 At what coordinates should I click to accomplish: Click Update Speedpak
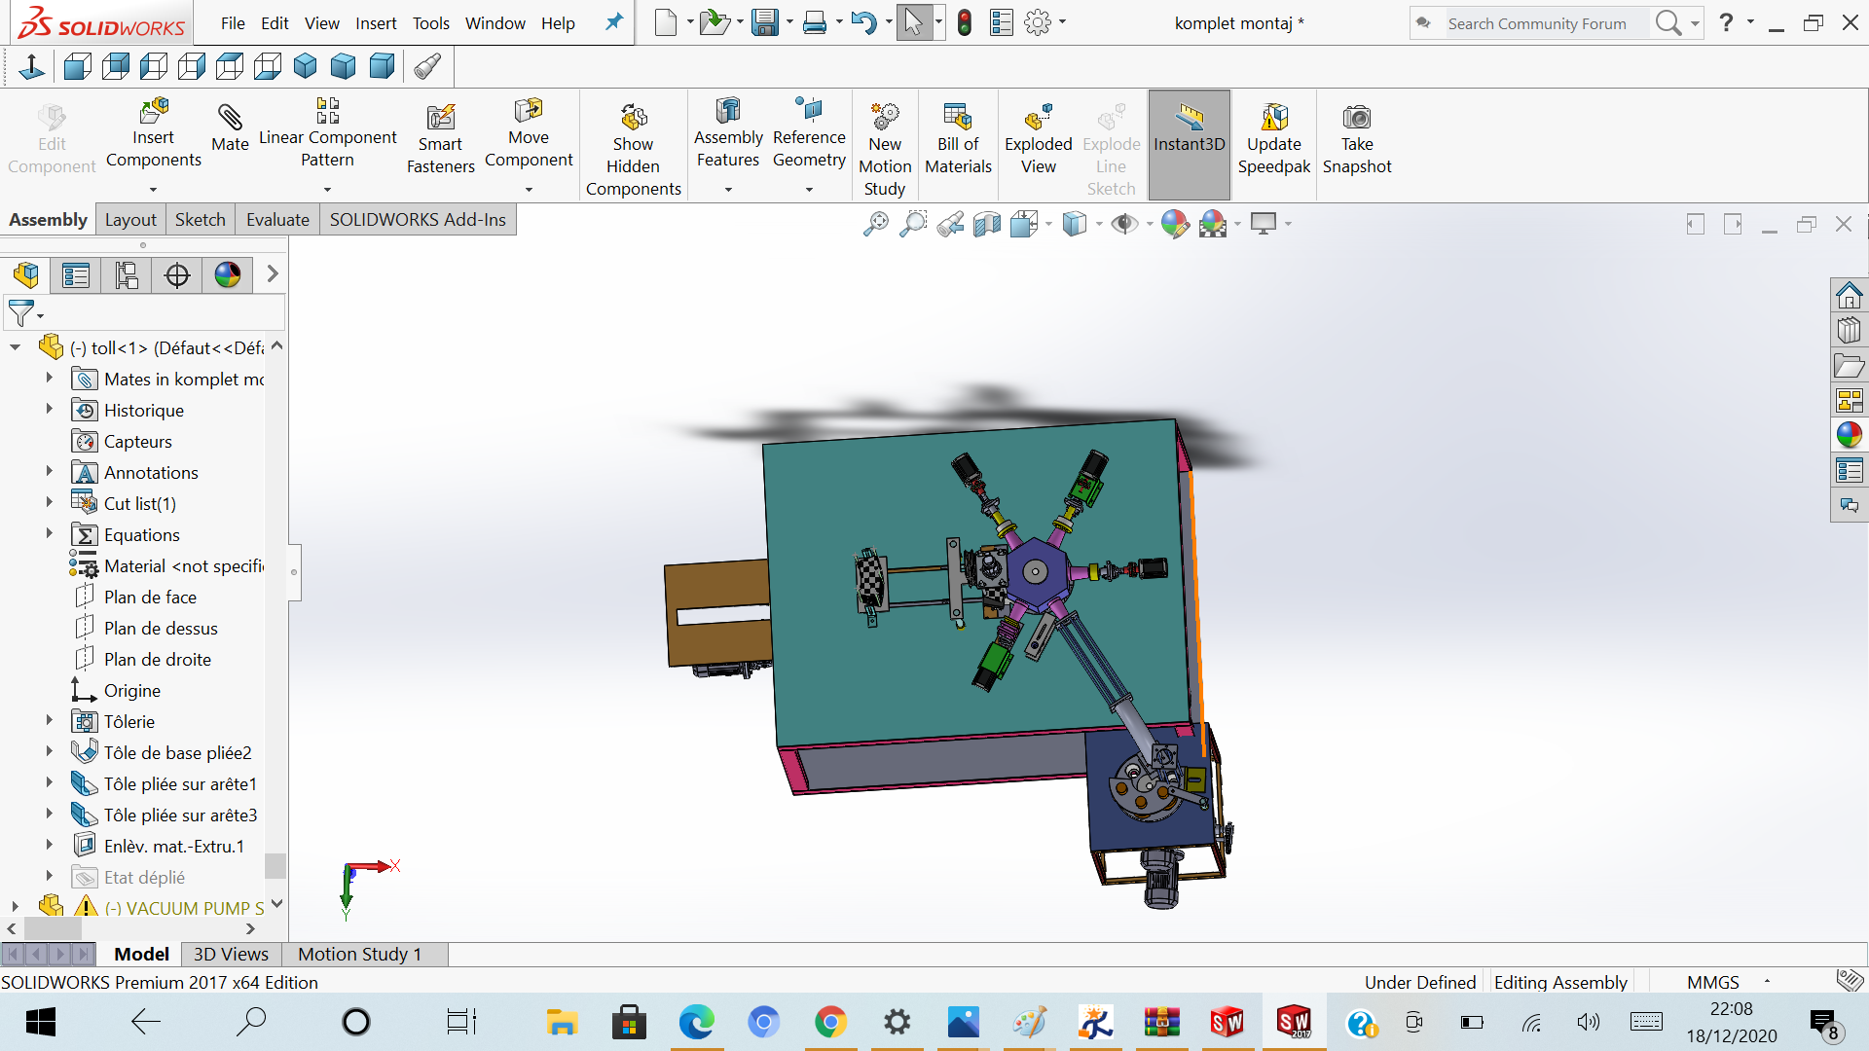point(1274,139)
